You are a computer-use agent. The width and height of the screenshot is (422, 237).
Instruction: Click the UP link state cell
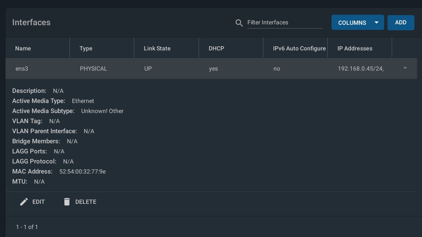coord(148,68)
